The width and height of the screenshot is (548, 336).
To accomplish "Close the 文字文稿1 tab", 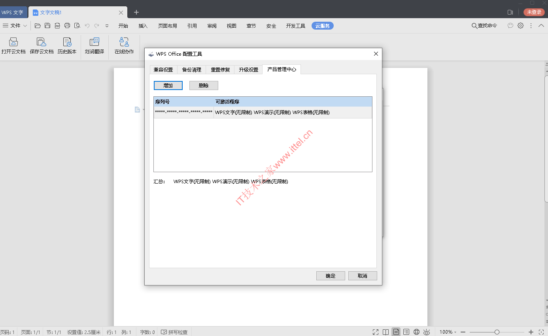I will (121, 13).
